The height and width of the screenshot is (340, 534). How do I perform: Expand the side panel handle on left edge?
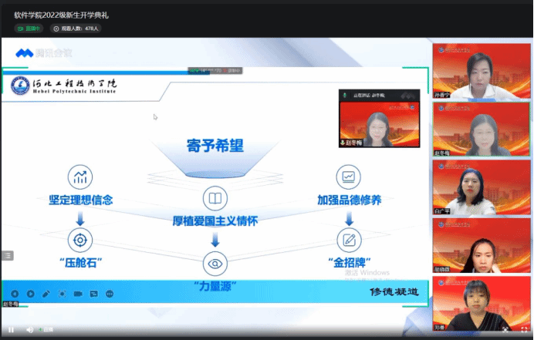(x=7, y=255)
